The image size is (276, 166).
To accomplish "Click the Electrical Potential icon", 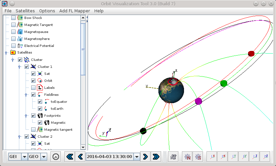I will [20, 46].
